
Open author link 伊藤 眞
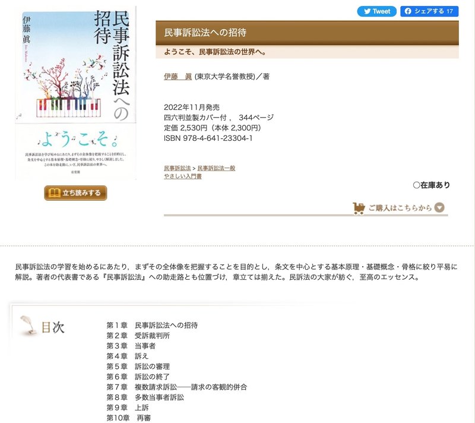click(178, 77)
